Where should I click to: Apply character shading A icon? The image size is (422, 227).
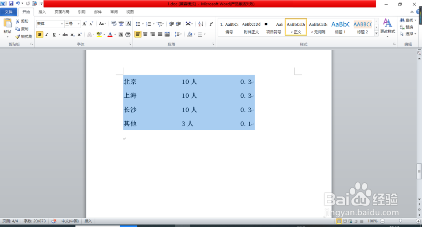point(121,35)
